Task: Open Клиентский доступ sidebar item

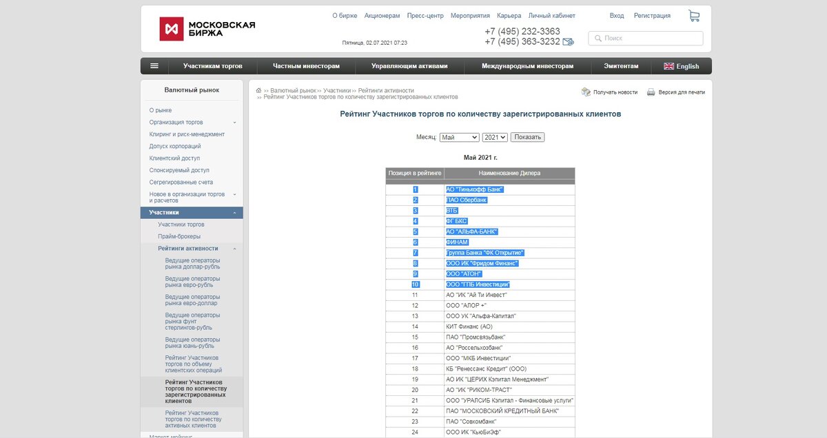Action: coord(174,158)
